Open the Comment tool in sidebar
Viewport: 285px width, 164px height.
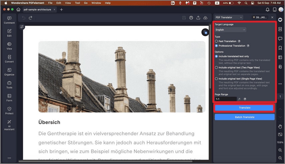9,20
